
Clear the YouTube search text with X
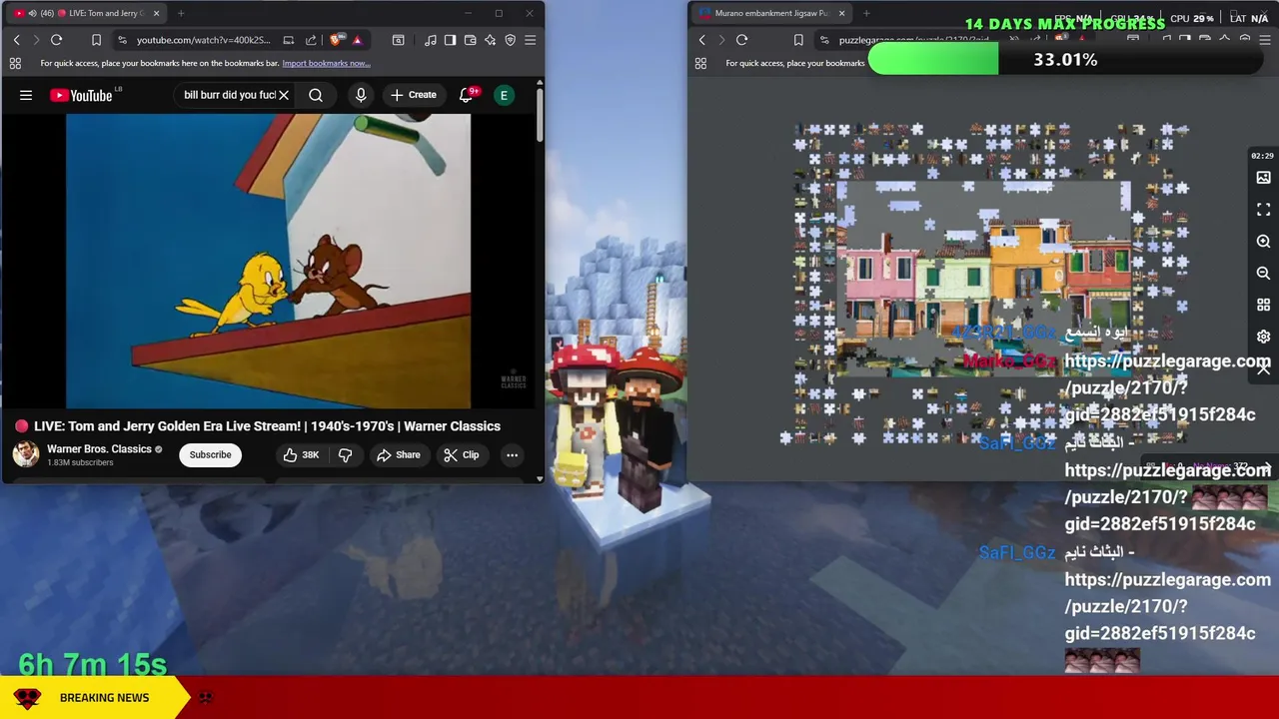[x=284, y=95]
